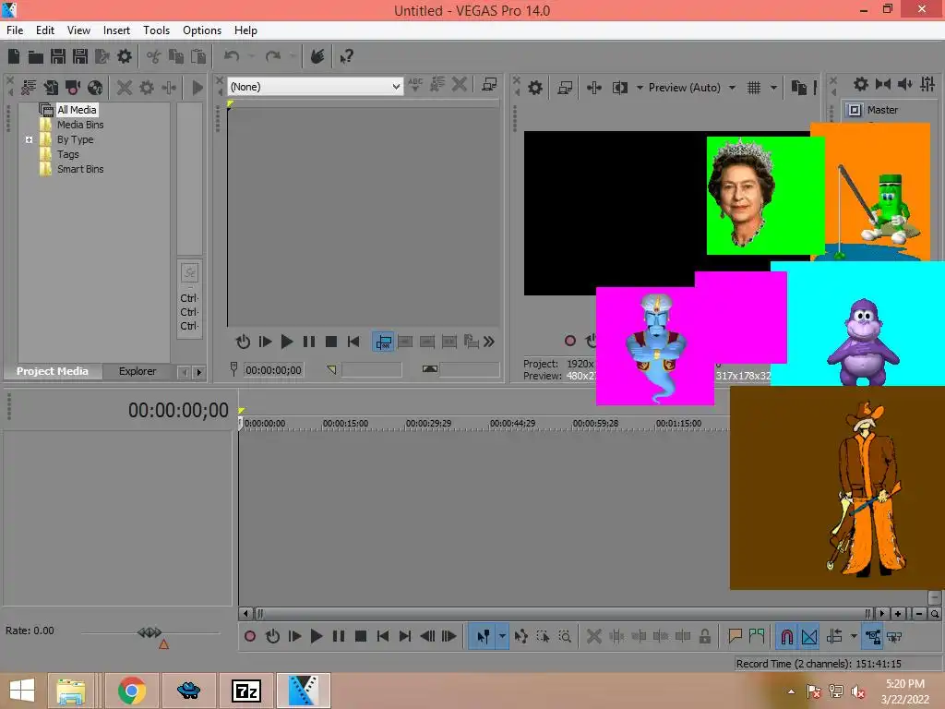Select the Zoom Edit tool magnifier
Viewport: 945px width, 709px height.
565,636
